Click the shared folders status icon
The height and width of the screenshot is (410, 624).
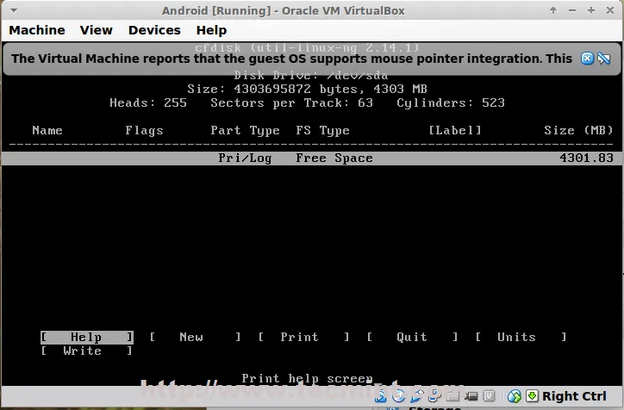click(452, 396)
